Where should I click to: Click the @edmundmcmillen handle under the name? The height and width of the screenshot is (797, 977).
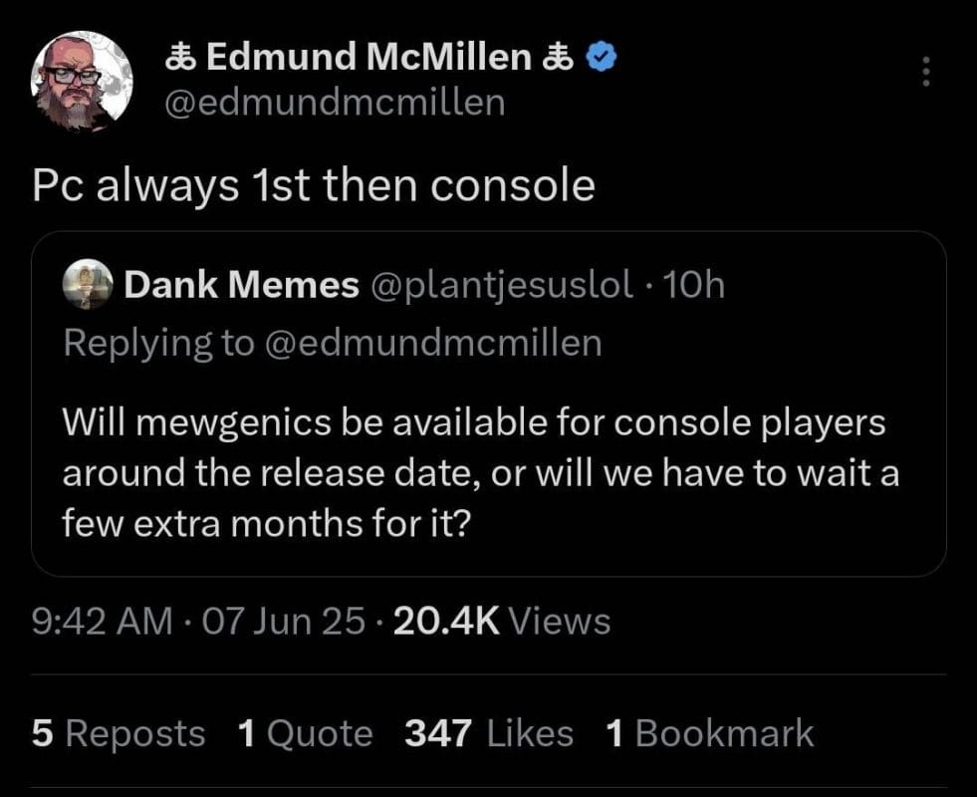334,103
